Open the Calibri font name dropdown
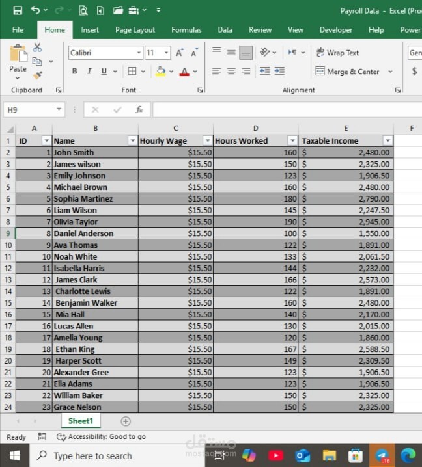This screenshot has width=422, height=467. pos(139,53)
